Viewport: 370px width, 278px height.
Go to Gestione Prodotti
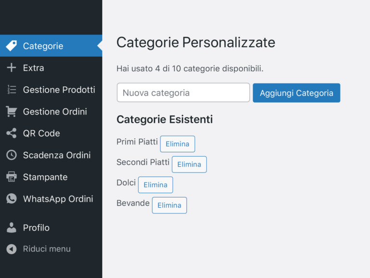point(51,90)
